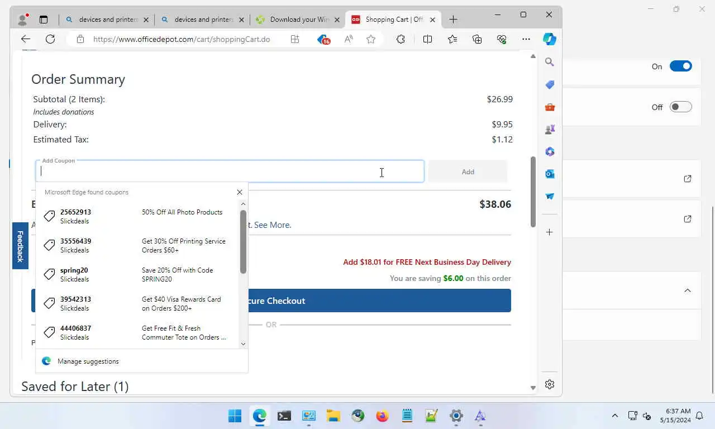Open File Explorer from the taskbar

tap(333, 416)
